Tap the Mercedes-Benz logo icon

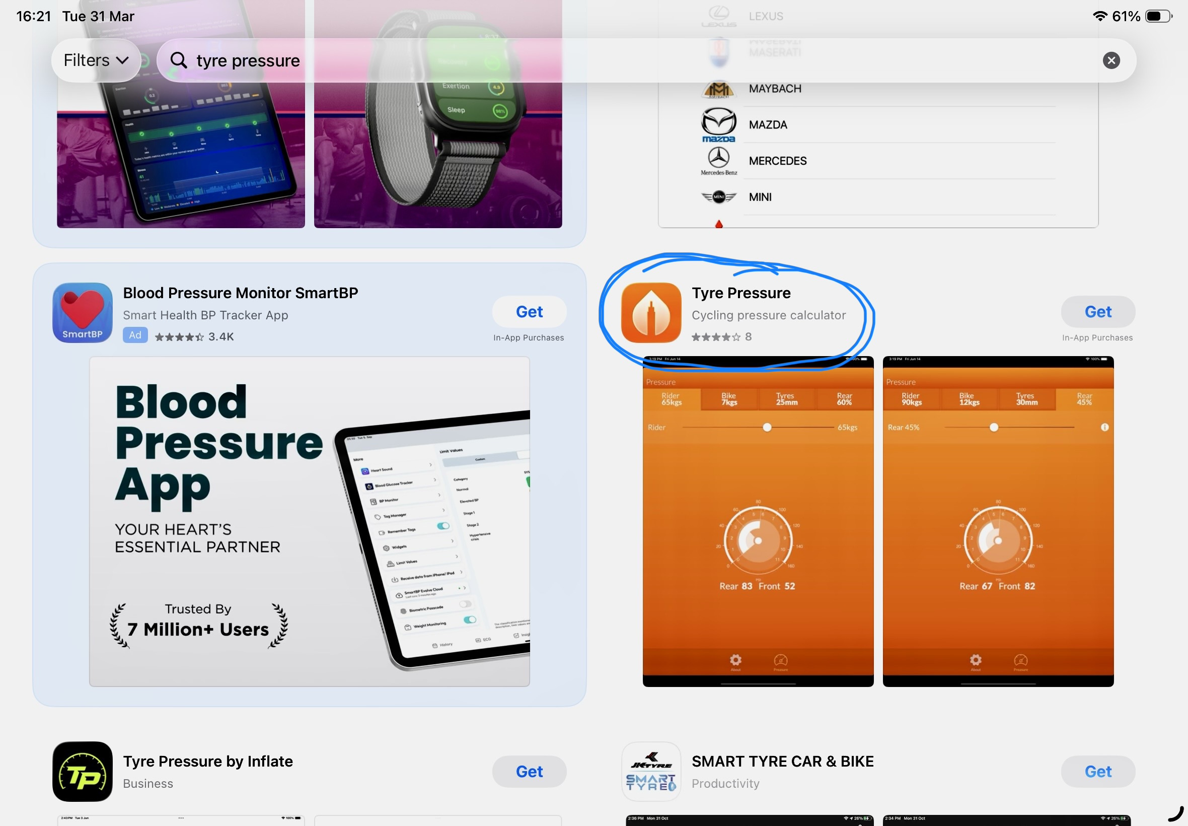718,160
